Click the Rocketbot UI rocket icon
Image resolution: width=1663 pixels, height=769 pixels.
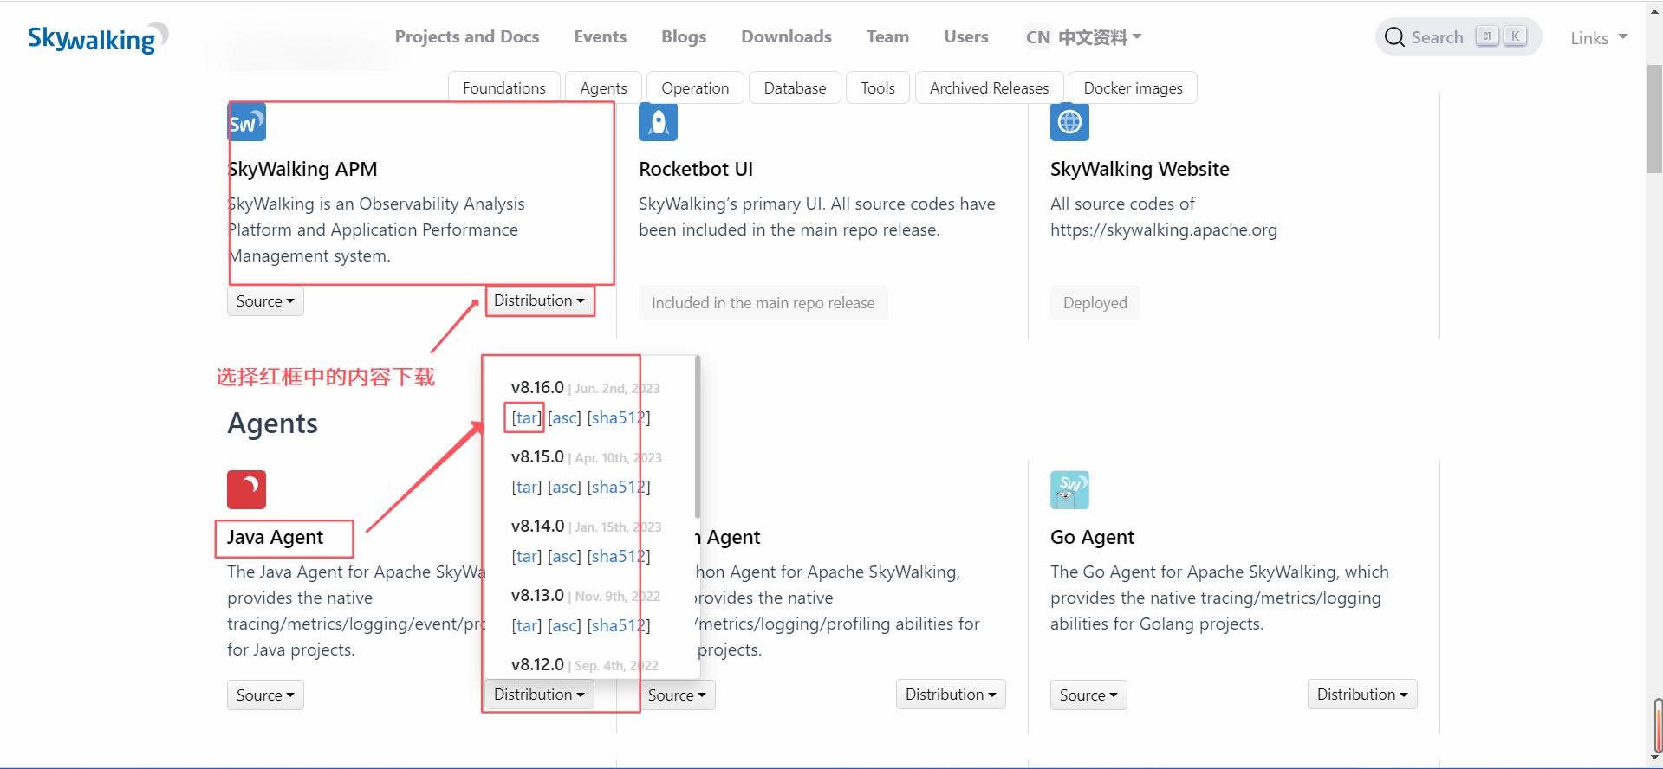point(658,122)
